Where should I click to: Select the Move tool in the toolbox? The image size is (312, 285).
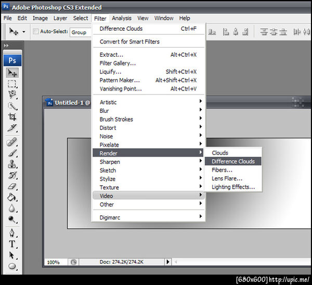[12, 73]
